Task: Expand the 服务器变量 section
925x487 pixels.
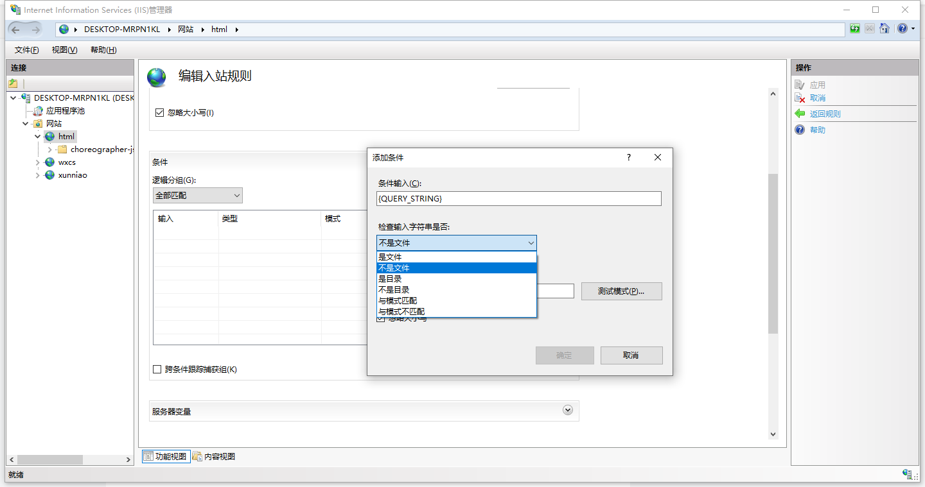Action: tap(567, 409)
